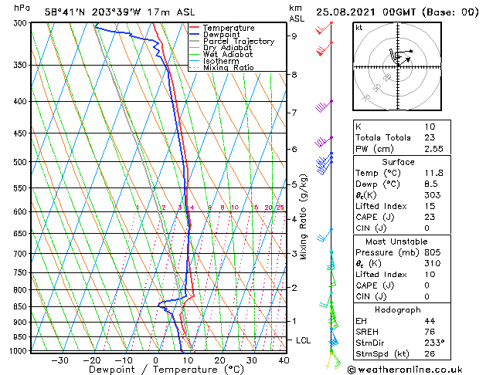Click the 'K' index value 10
This screenshot has height=375, width=486.
tap(430, 127)
